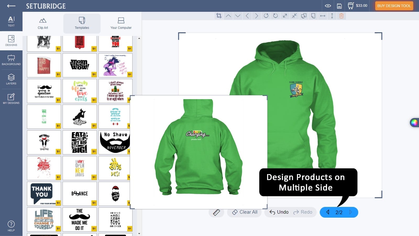Duplicate the design using the copy icon
This screenshot has height=236, width=419.
pyautogui.click(x=304, y=16)
